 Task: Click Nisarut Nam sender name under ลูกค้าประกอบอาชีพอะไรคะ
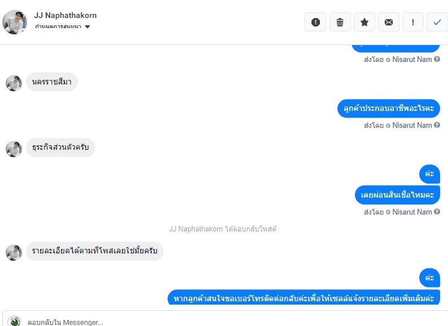point(412,125)
